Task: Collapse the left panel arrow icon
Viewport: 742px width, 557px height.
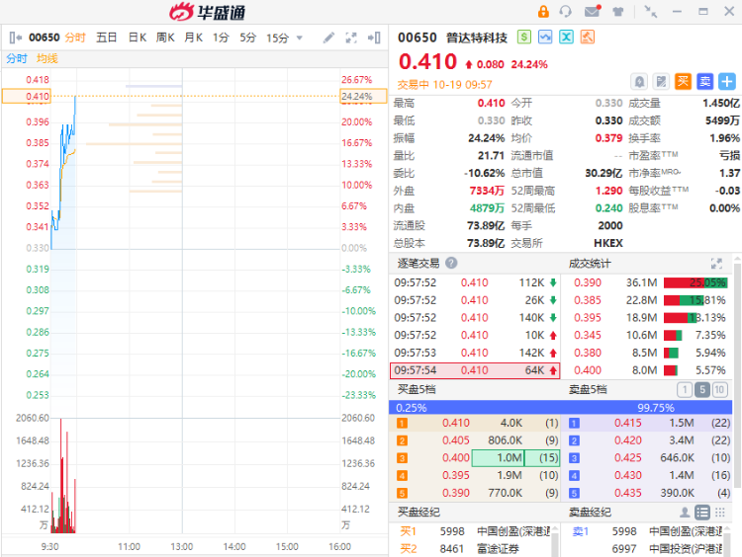Action: point(15,38)
